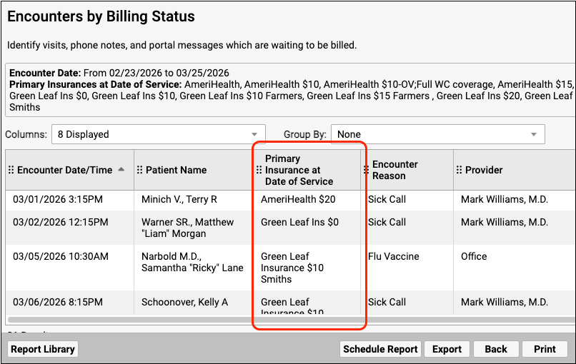Select the 03/02/2026 12:15PM encounter
The height and width of the screenshot is (364, 576).
60,222
